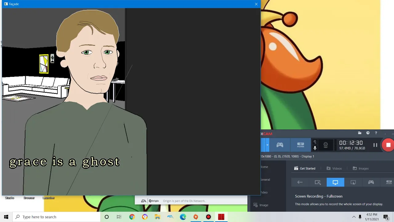Open the General settings in Bandicam sidebar
This screenshot has width=394, height=222.
click(265, 179)
